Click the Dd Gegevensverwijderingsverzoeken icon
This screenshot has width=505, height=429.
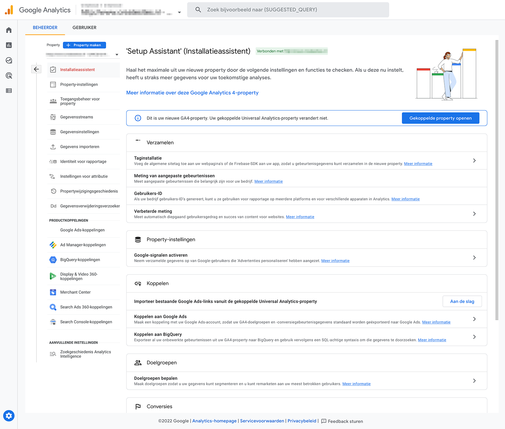(x=53, y=206)
